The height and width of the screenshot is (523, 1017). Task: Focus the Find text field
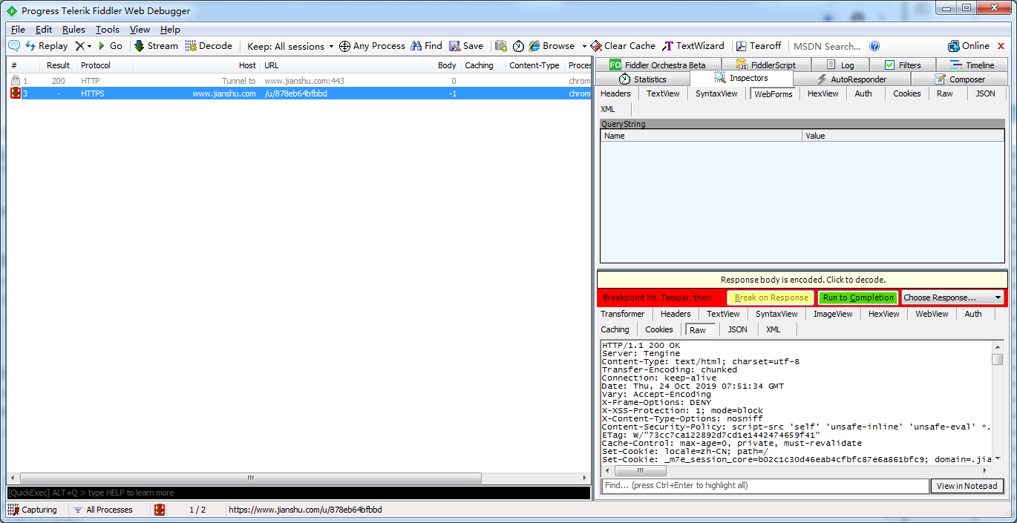pos(765,486)
